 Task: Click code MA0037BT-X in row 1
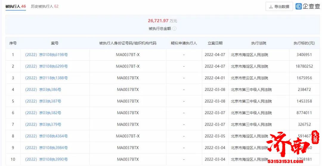(x=128, y=55)
